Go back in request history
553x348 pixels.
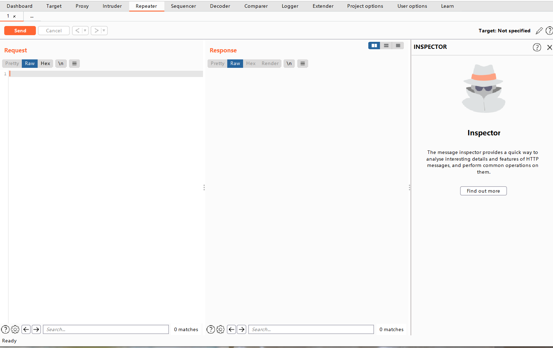point(77,31)
